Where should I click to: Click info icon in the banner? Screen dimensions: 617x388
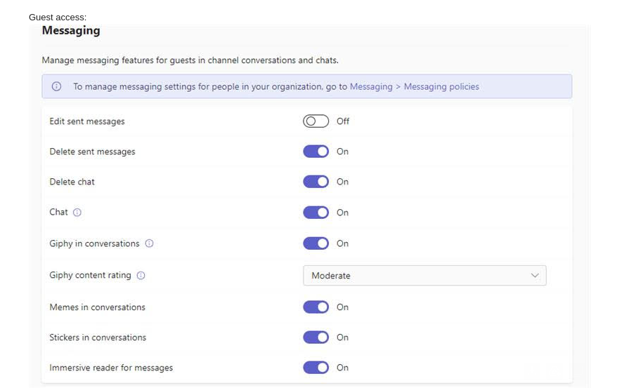(56, 87)
